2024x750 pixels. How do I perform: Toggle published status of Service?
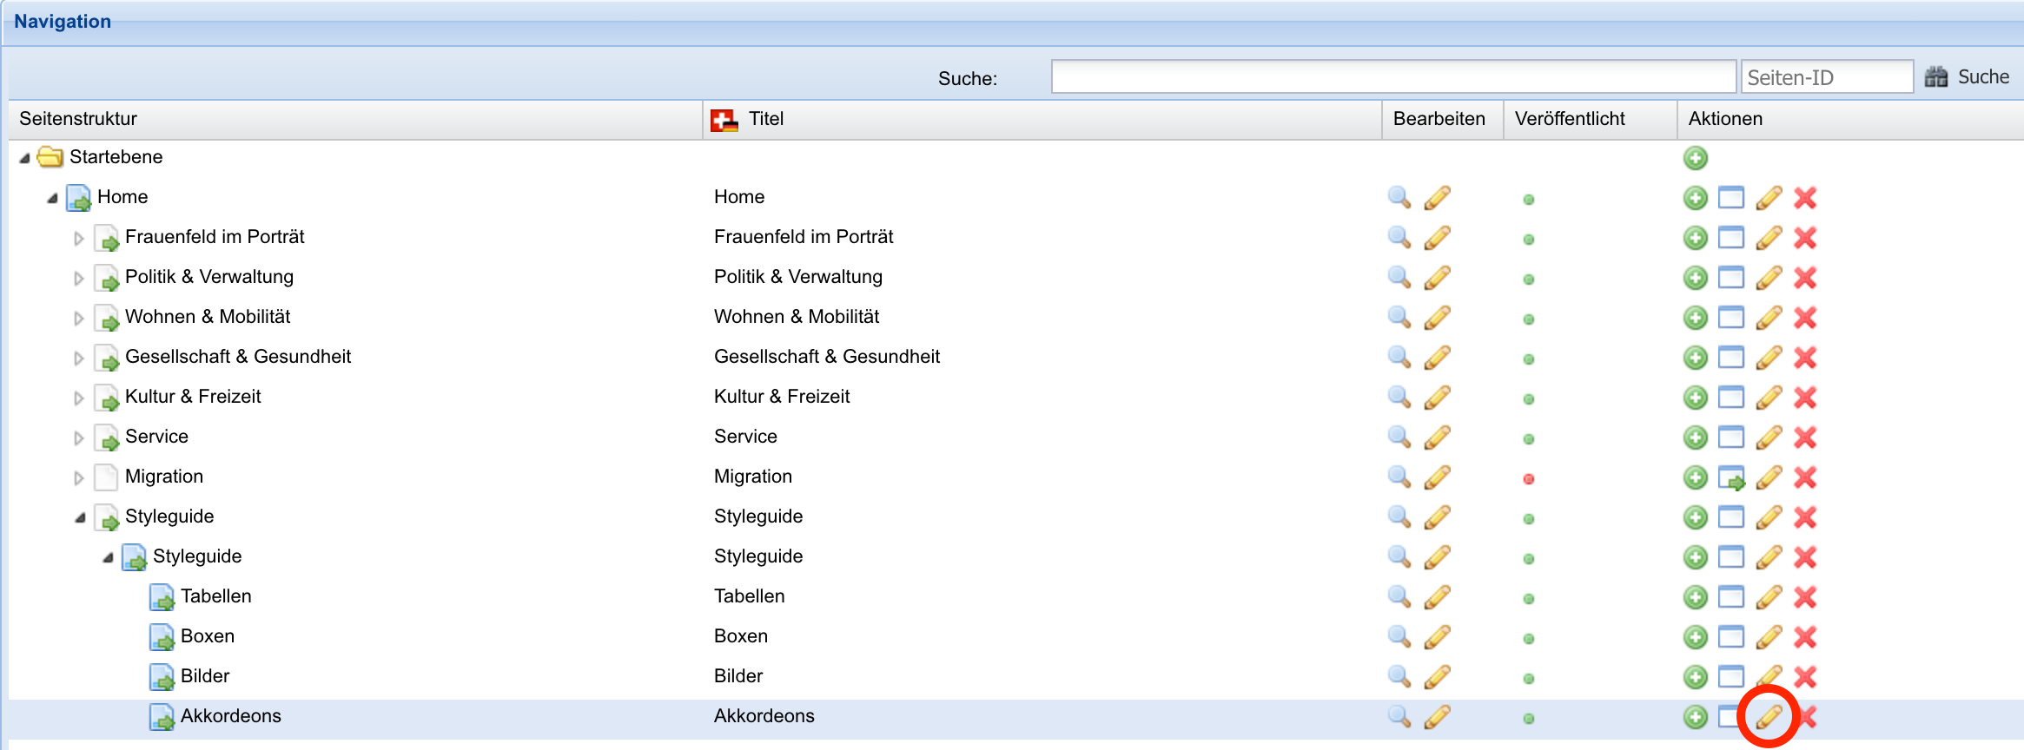click(1529, 439)
